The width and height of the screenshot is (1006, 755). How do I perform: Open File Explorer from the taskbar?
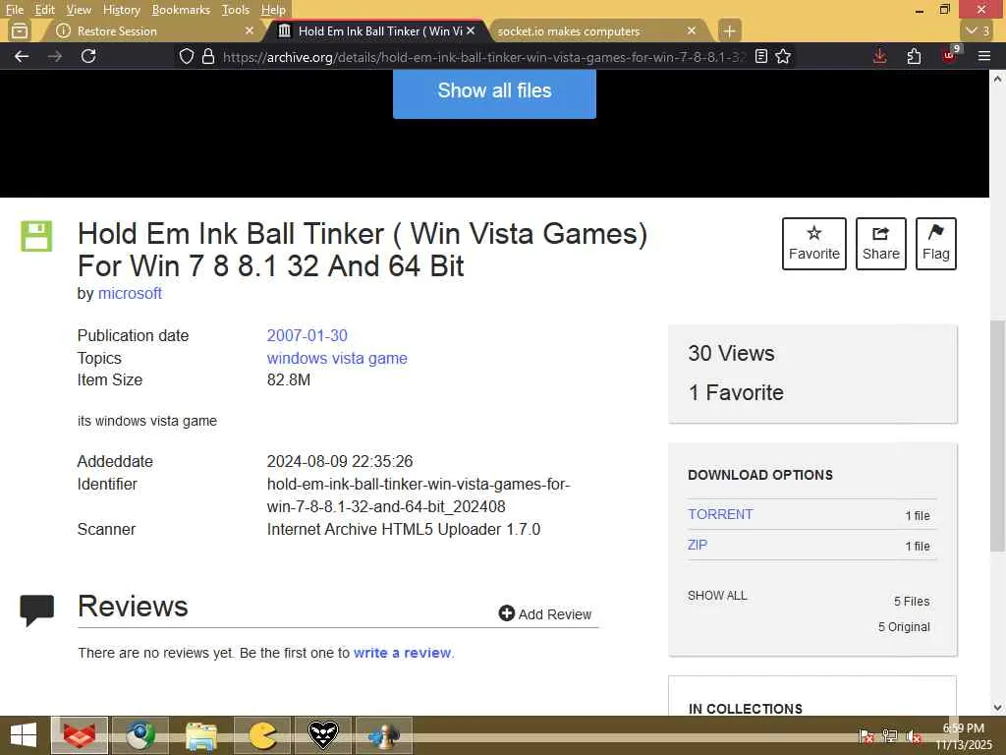[x=200, y=735]
